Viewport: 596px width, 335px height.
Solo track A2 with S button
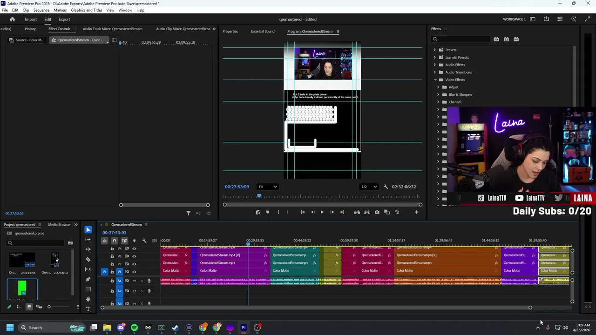pyautogui.click(x=142, y=291)
